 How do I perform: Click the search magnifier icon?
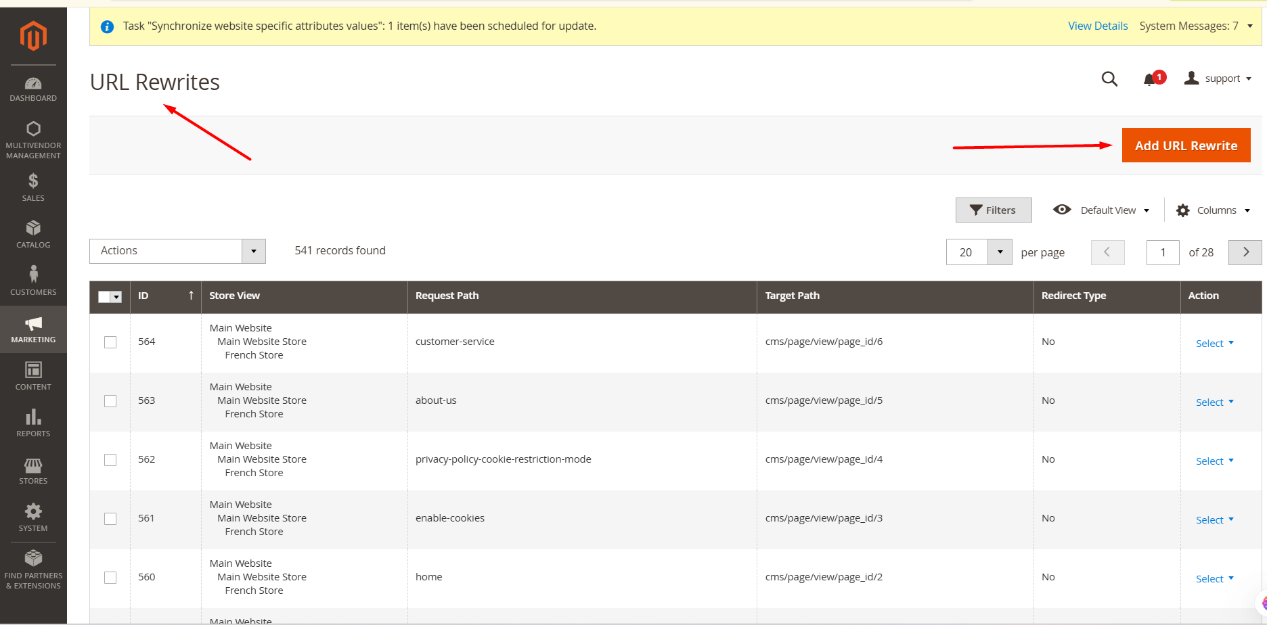pyautogui.click(x=1109, y=79)
